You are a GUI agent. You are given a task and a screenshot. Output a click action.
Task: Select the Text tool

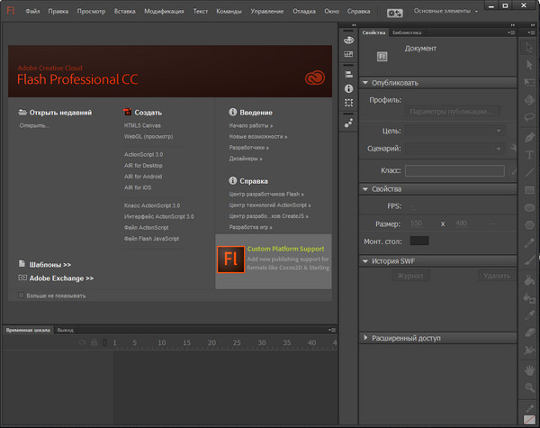529,154
